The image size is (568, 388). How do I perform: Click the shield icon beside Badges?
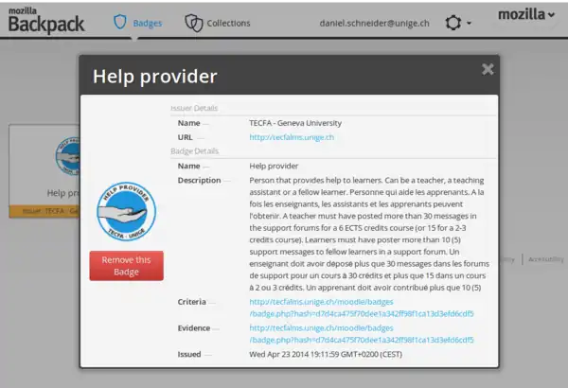coord(120,22)
